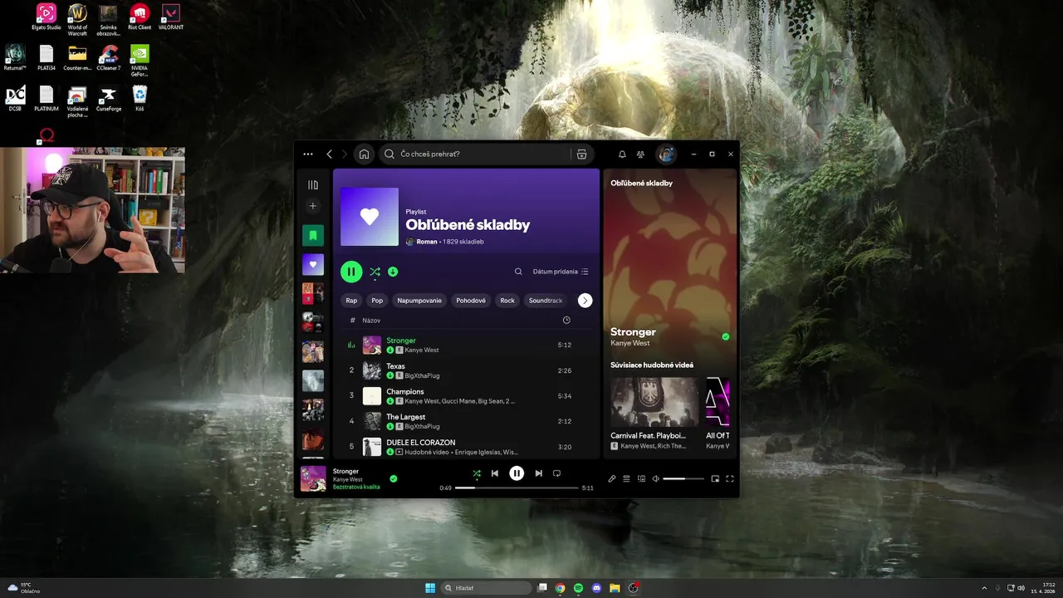Viewport: 1063px width, 598px height.
Task: Open VALORANT desktop shortcut
Action: tap(170, 17)
